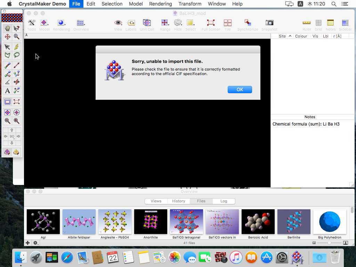Select the lightning bolt tool

(x=16, y=47)
